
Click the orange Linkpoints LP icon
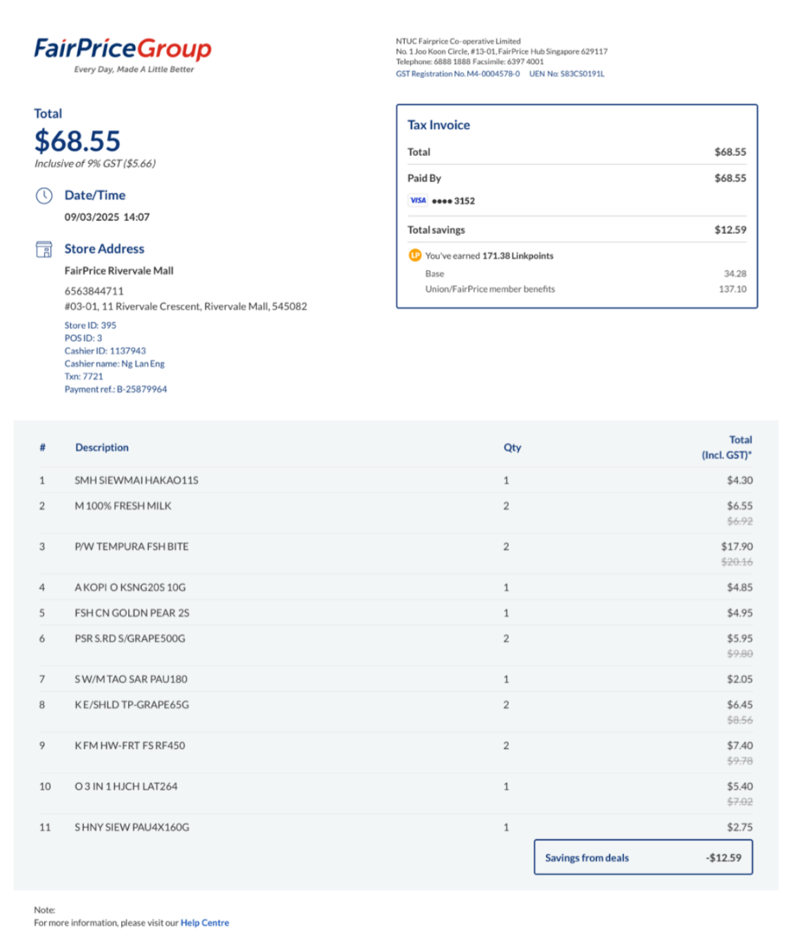[x=415, y=255]
